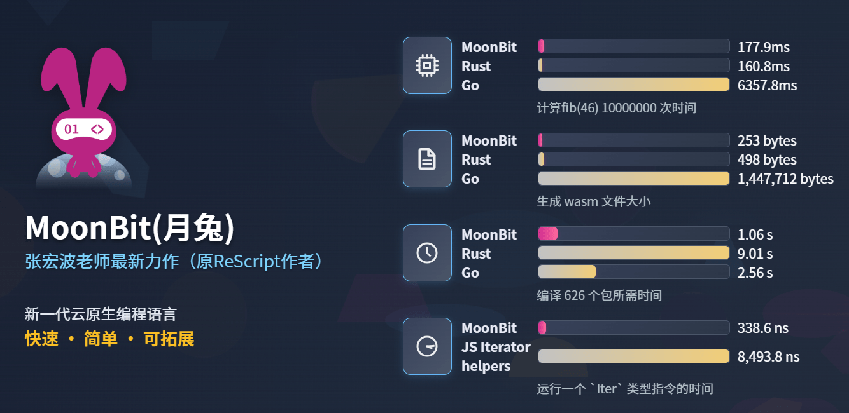Click the 计算fib(46) 10000000 次时间 caption
Viewport: 849px width, 413px height.
(x=616, y=108)
